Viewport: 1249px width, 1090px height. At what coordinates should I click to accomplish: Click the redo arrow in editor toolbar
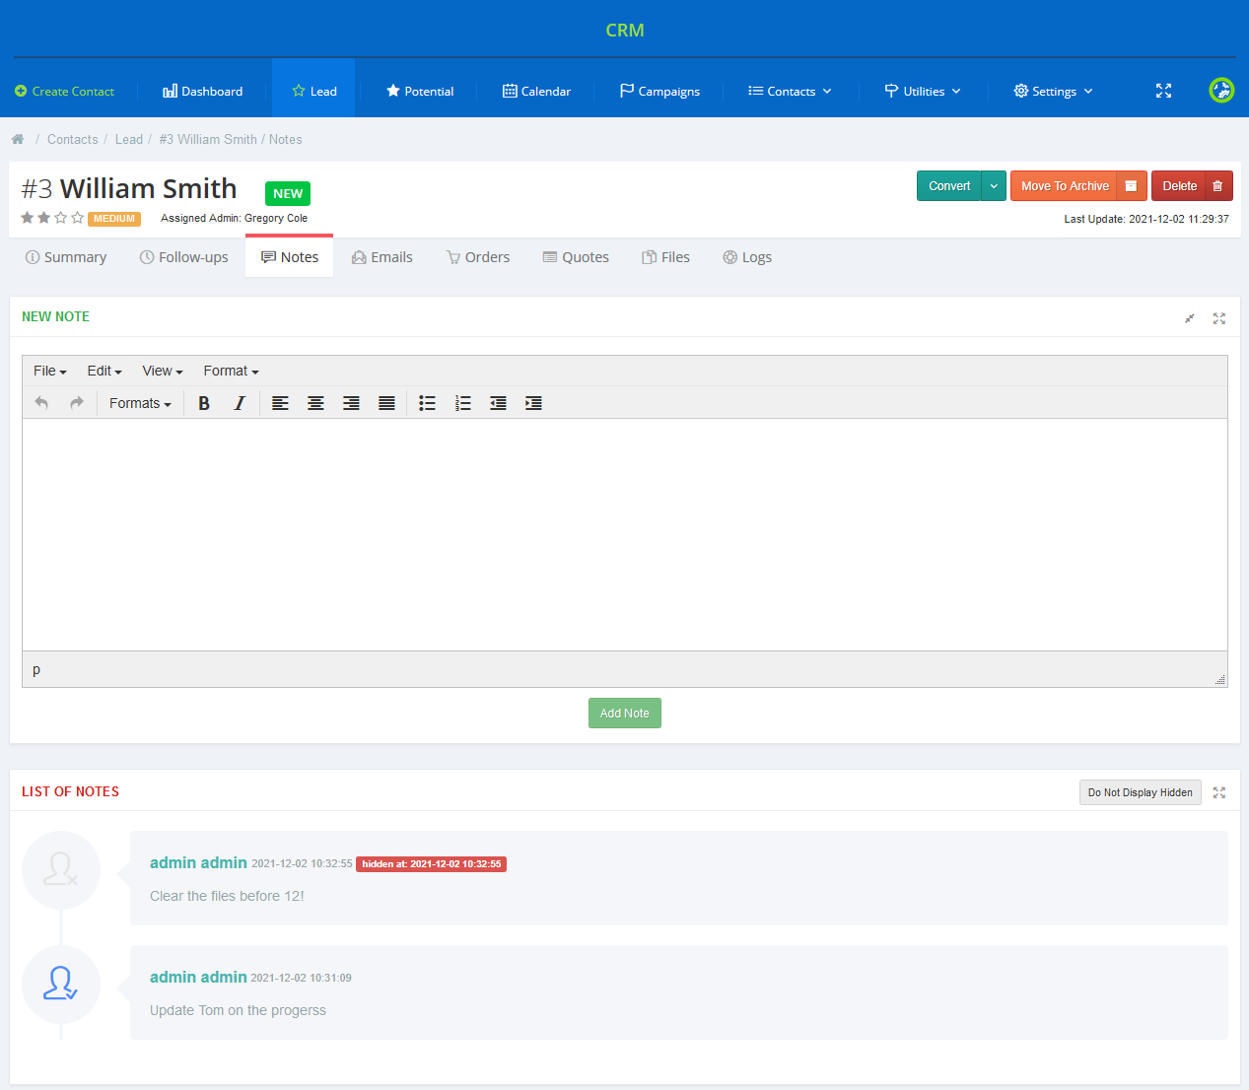coord(76,402)
